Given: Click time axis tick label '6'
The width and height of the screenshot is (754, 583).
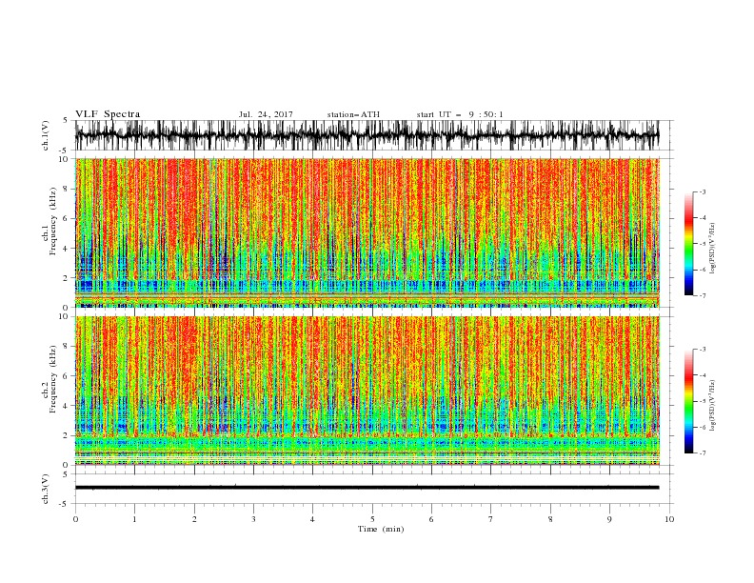Looking at the screenshot, I should point(431,519).
